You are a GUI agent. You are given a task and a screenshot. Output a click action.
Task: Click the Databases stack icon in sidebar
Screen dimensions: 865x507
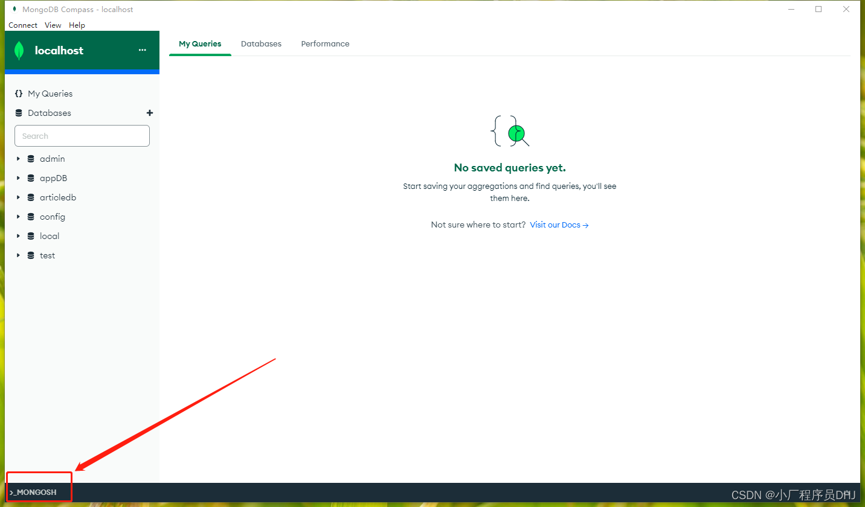click(x=19, y=113)
